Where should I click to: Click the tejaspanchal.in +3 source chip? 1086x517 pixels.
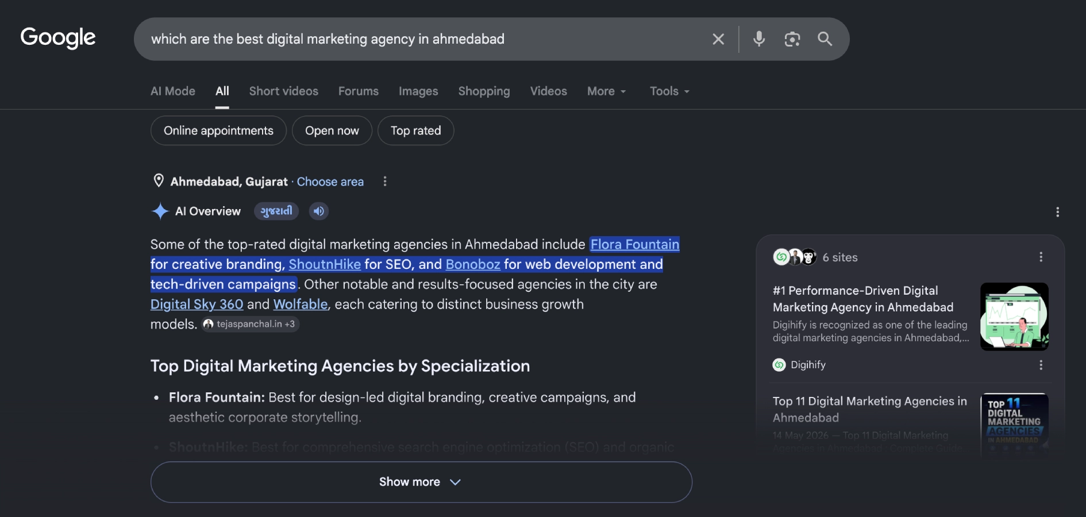tap(251, 324)
